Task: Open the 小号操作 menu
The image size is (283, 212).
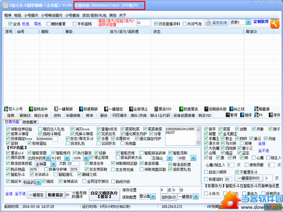Action: 31,16
